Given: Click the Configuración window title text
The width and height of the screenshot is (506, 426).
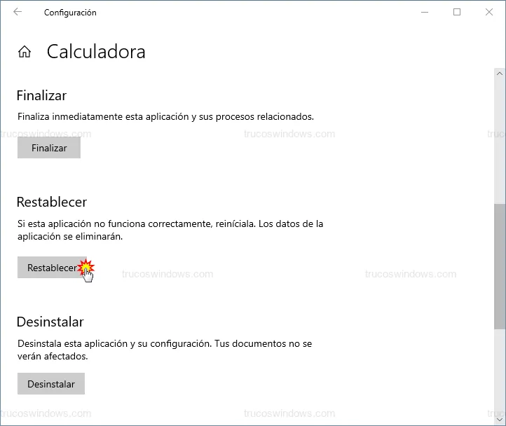Looking at the screenshot, I should click(x=70, y=12).
